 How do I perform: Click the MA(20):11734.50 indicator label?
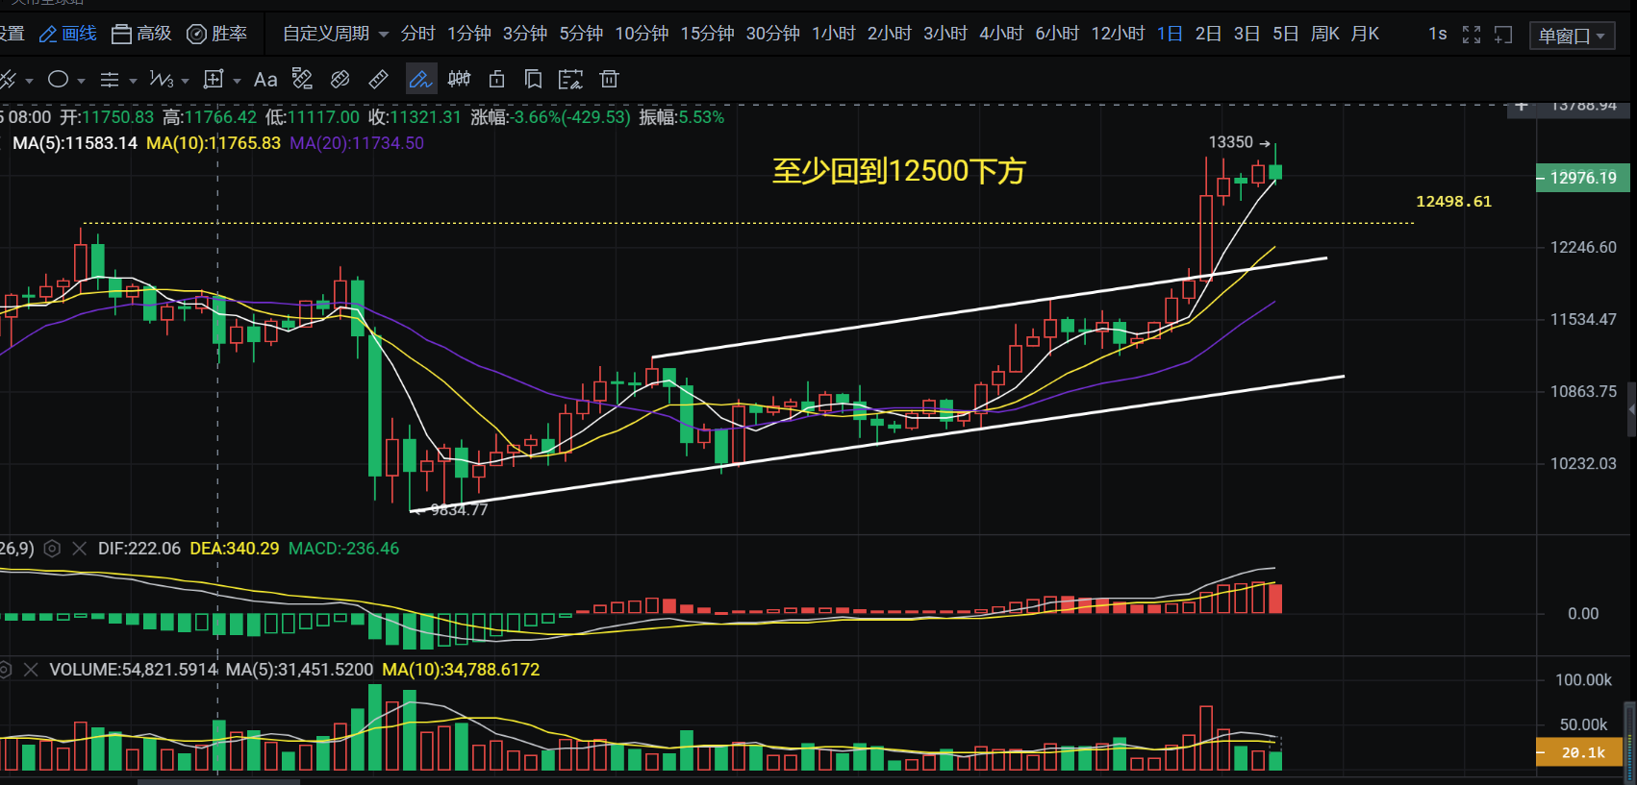(x=357, y=143)
